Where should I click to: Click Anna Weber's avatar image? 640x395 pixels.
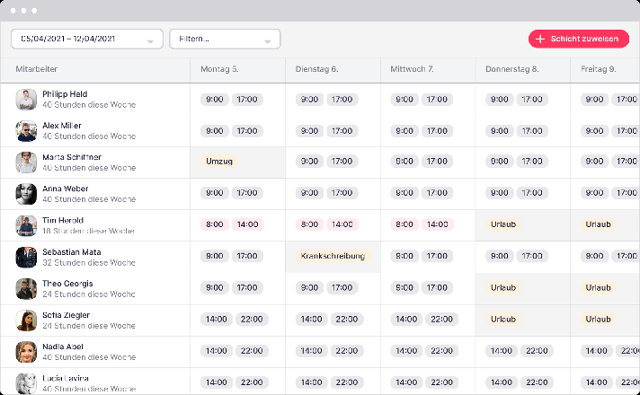pos(26,194)
